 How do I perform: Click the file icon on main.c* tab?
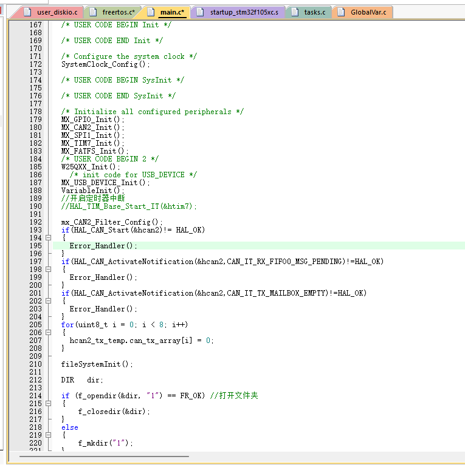(151, 12)
